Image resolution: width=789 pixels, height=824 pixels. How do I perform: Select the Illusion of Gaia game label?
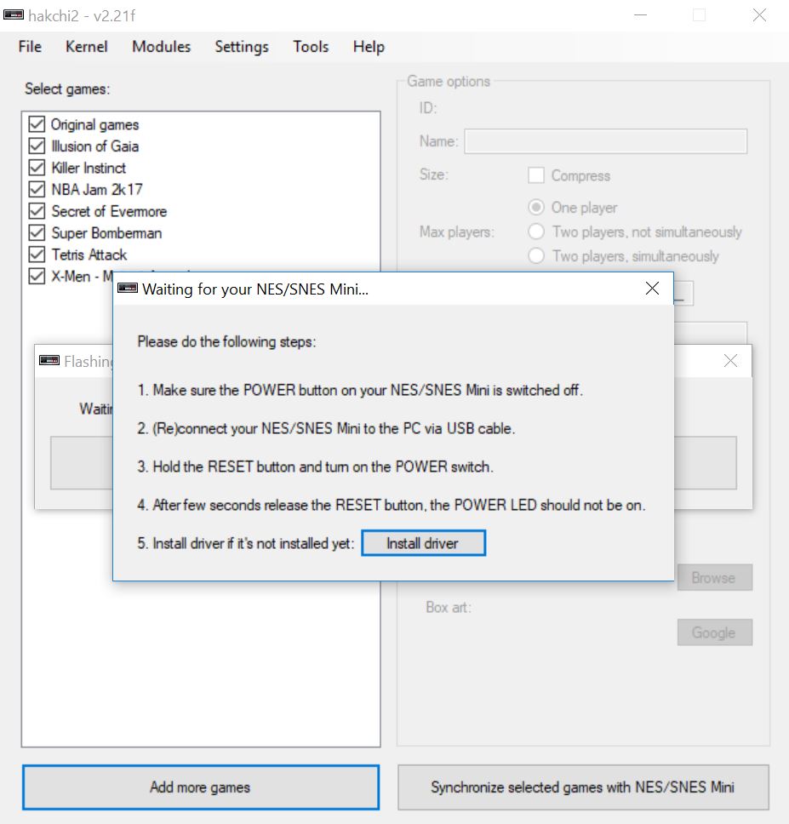(95, 146)
